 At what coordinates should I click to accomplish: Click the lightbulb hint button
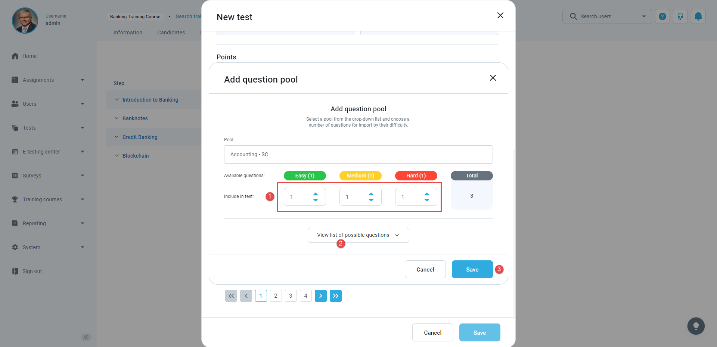pos(696,326)
